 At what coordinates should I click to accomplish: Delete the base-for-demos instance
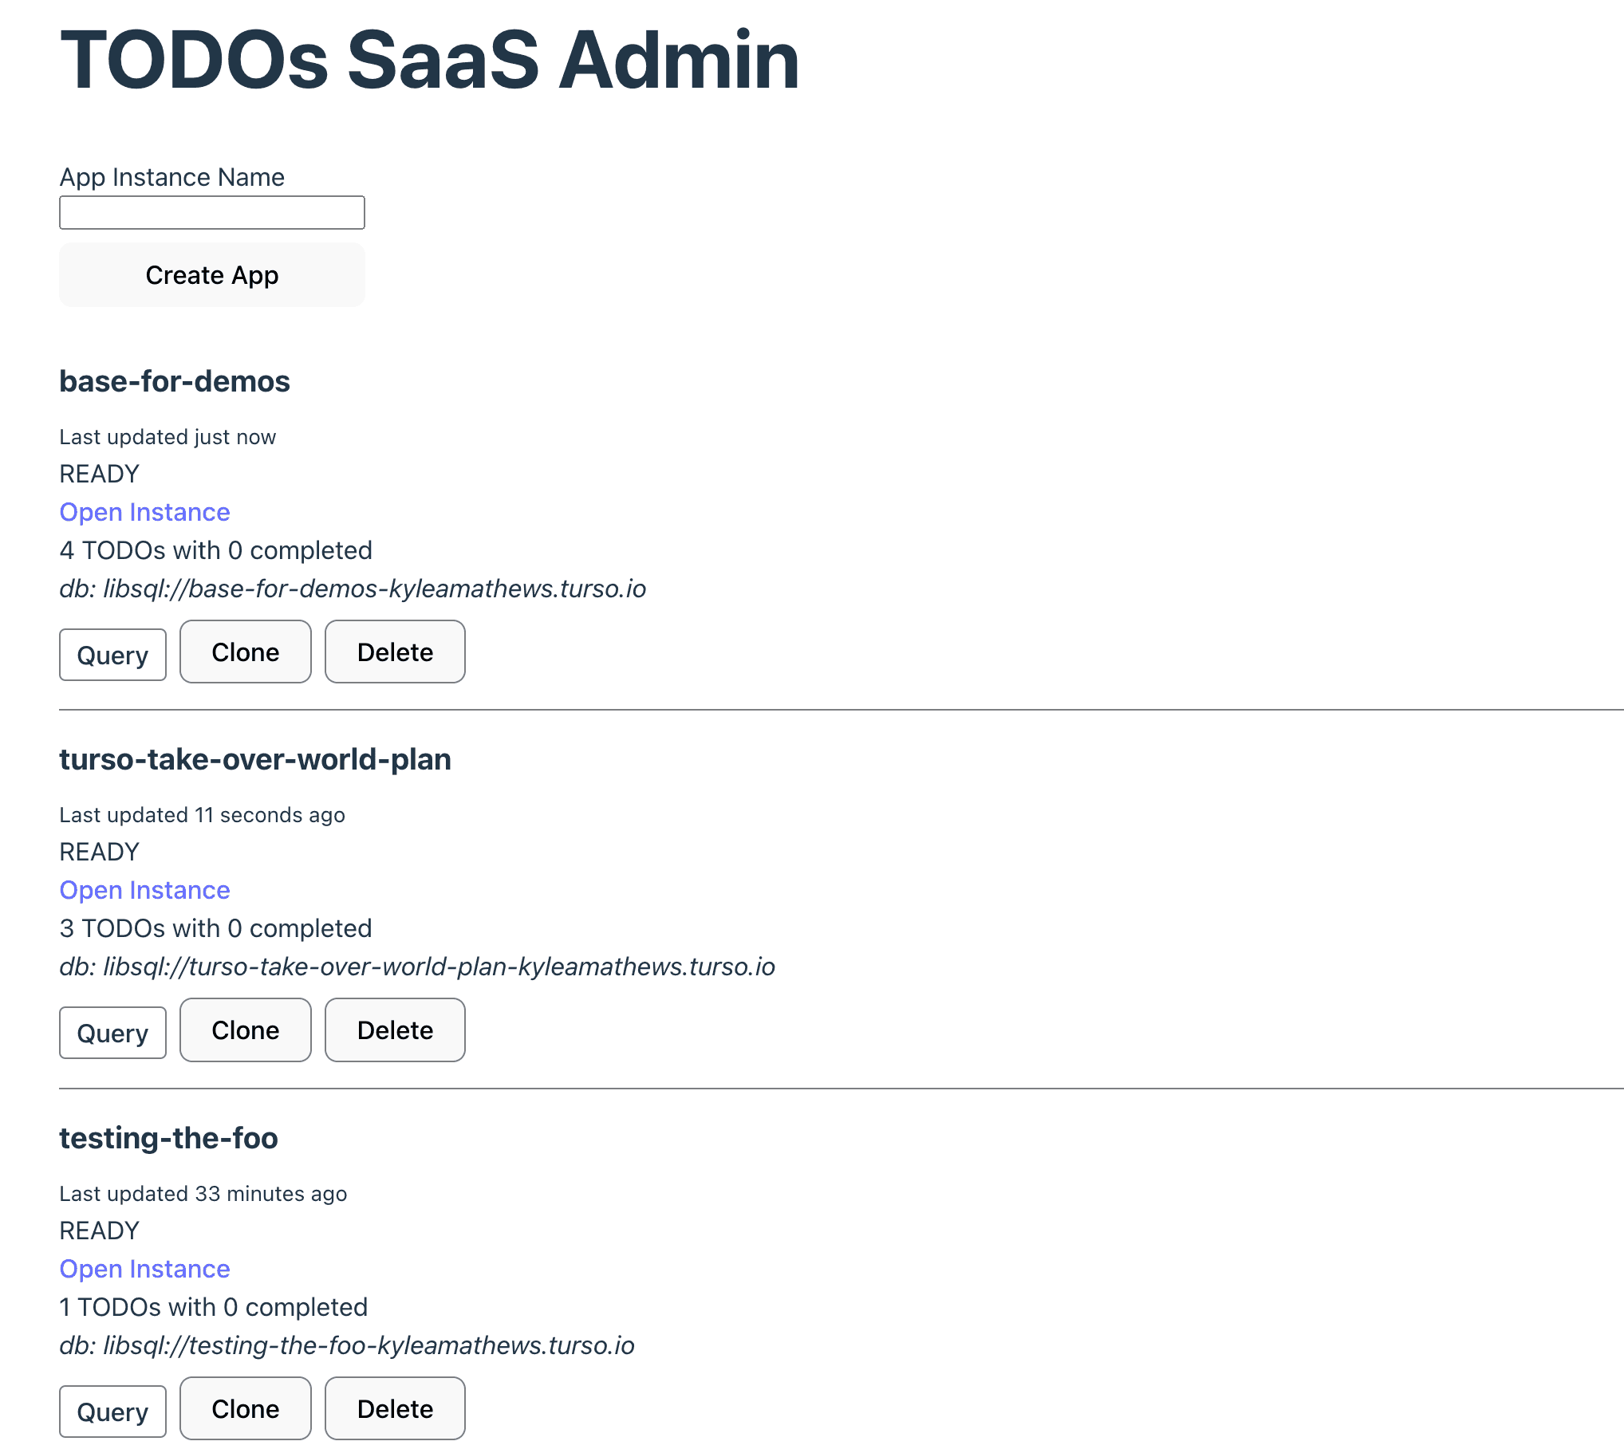pyautogui.click(x=394, y=652)
